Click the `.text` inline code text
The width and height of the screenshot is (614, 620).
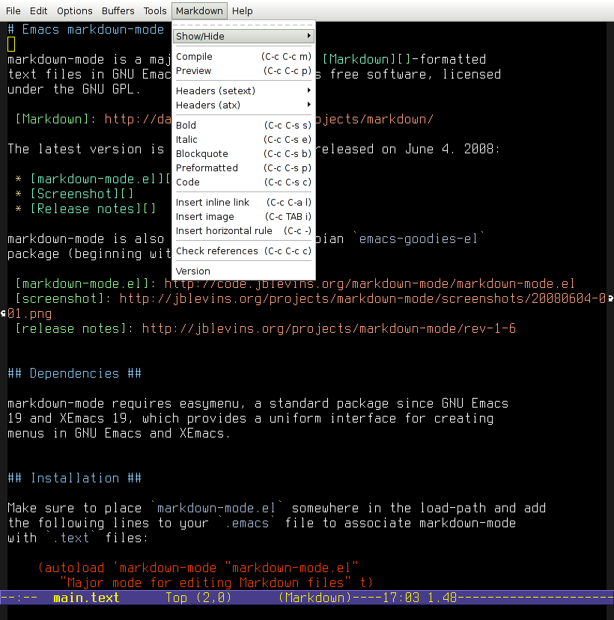71,538
